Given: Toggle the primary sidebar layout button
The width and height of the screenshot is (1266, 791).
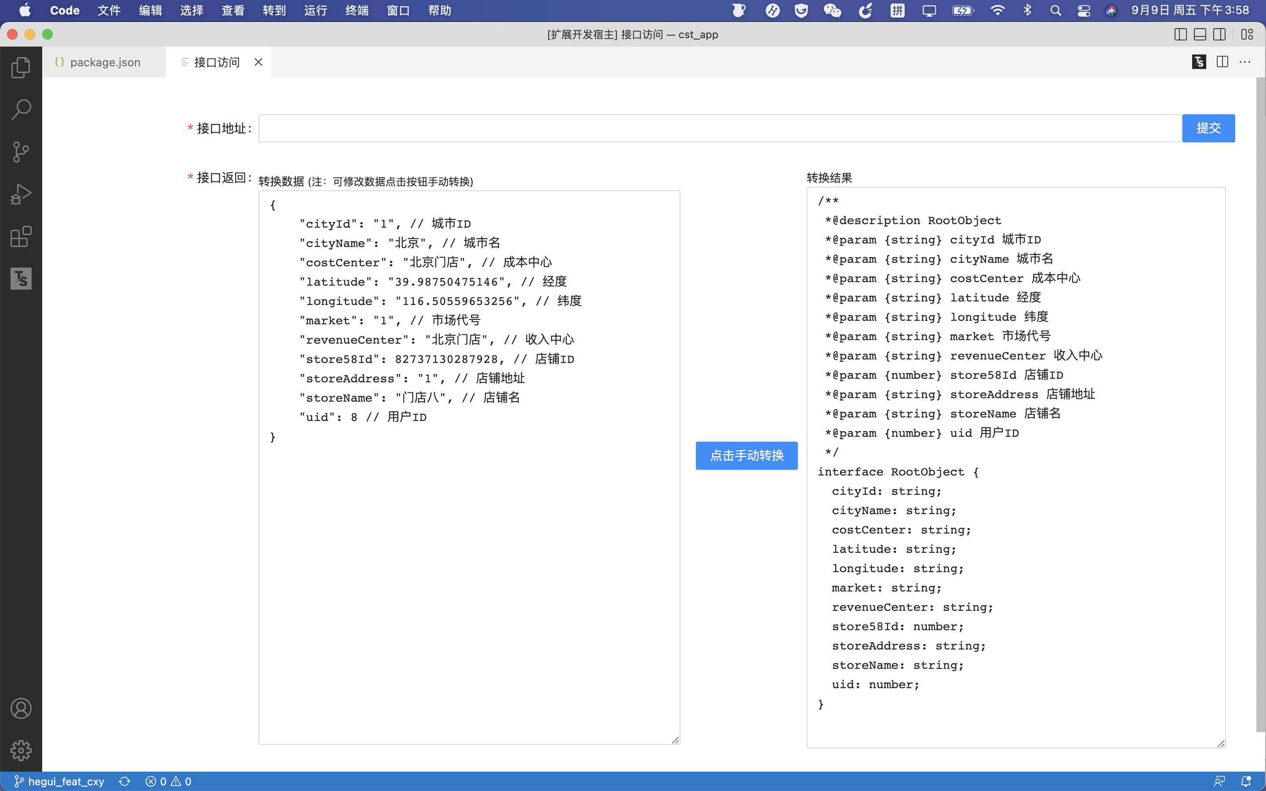Looking at the screenshot, I should coord(1180,35).
